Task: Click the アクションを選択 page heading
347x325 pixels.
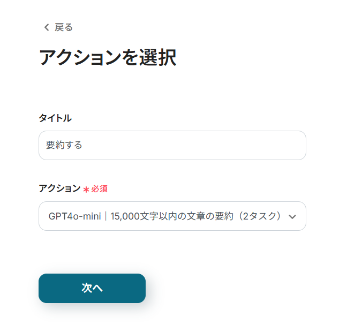Action: point(108,58)
